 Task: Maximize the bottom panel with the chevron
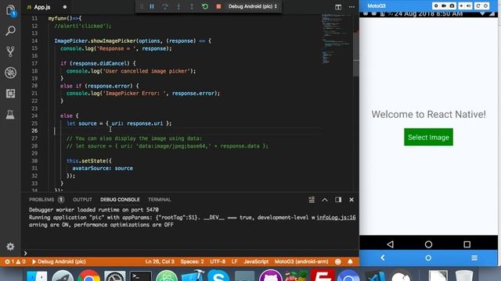pyautogui.click(x=325, y=200)
